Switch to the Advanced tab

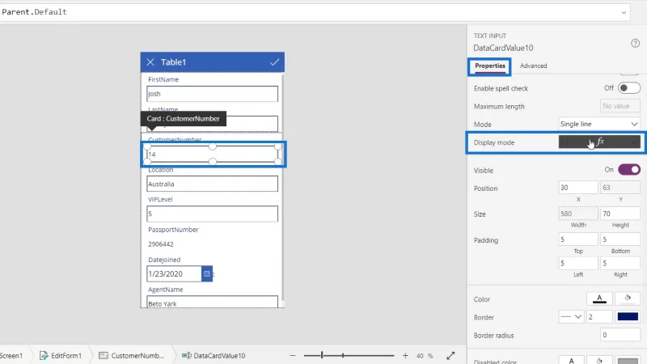[533, 66]
